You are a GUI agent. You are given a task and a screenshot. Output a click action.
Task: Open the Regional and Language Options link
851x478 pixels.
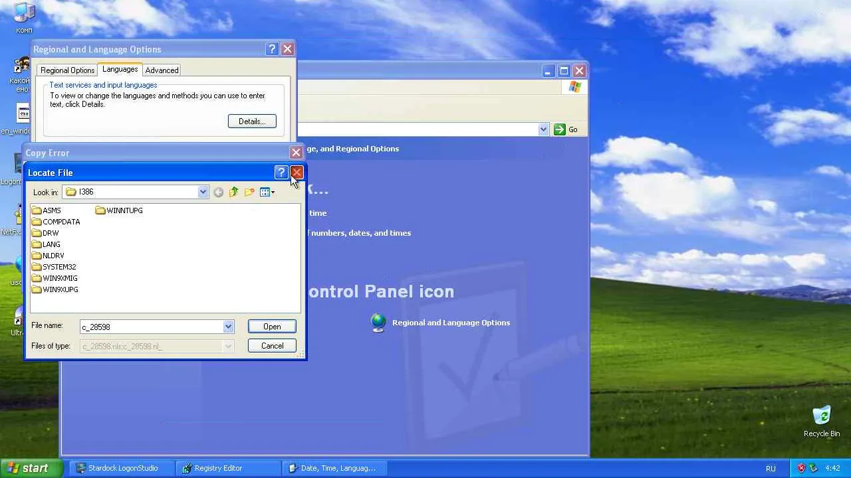tap(451, 323)
